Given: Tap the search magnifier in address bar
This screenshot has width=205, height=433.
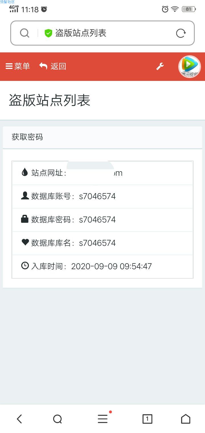Looking at the screenshot, I should click(25, 33).
